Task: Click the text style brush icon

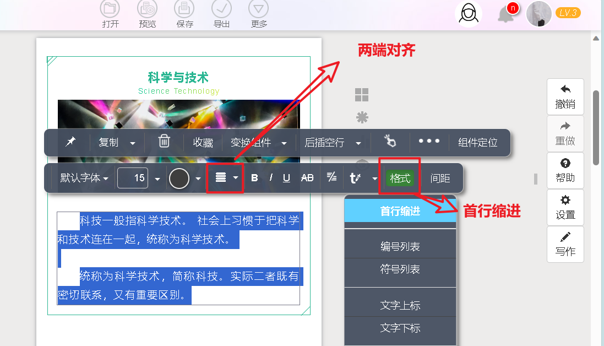Action: 355,178
